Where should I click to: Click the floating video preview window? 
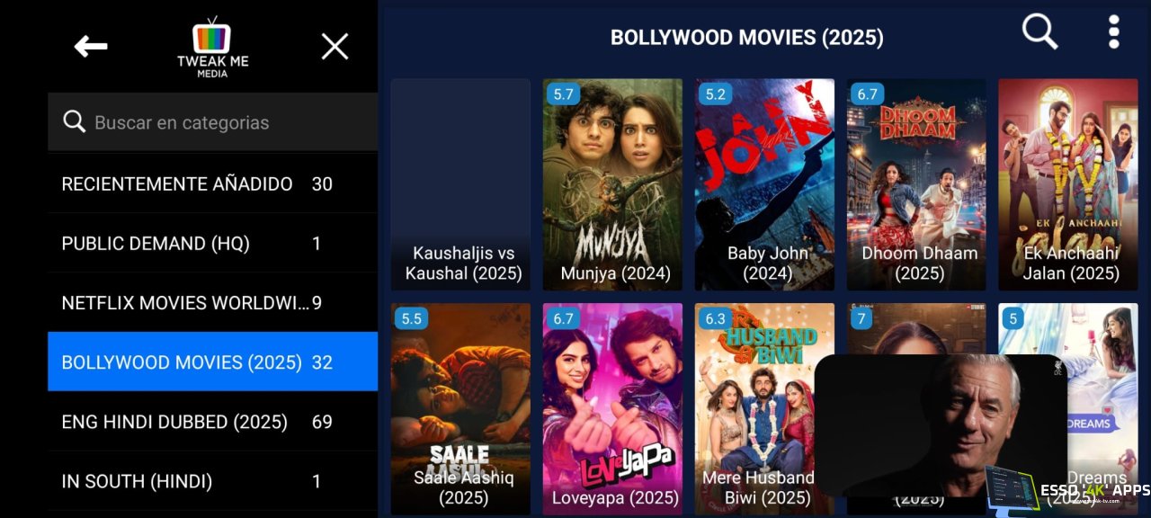point(941,425)
